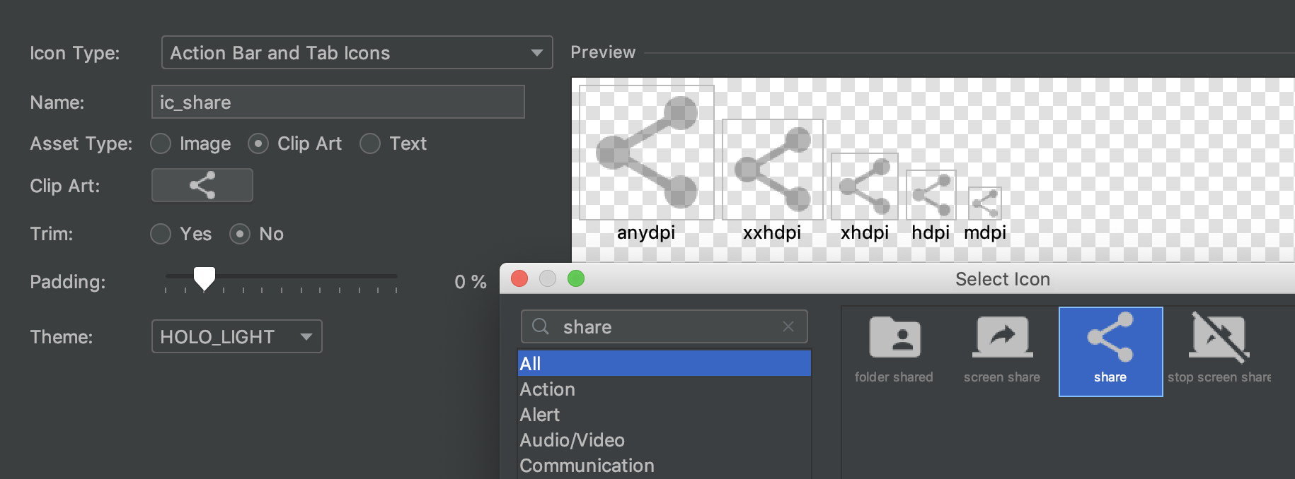1295x479 pixels.
Task: Maximize the Select Icon dialog
Action: [576, 278]
